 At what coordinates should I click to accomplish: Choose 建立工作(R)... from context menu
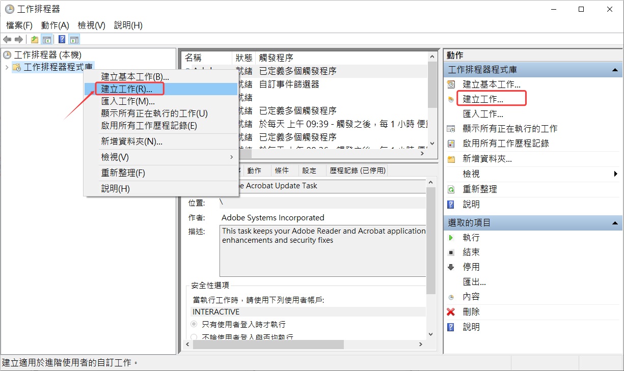coord(161,89)
